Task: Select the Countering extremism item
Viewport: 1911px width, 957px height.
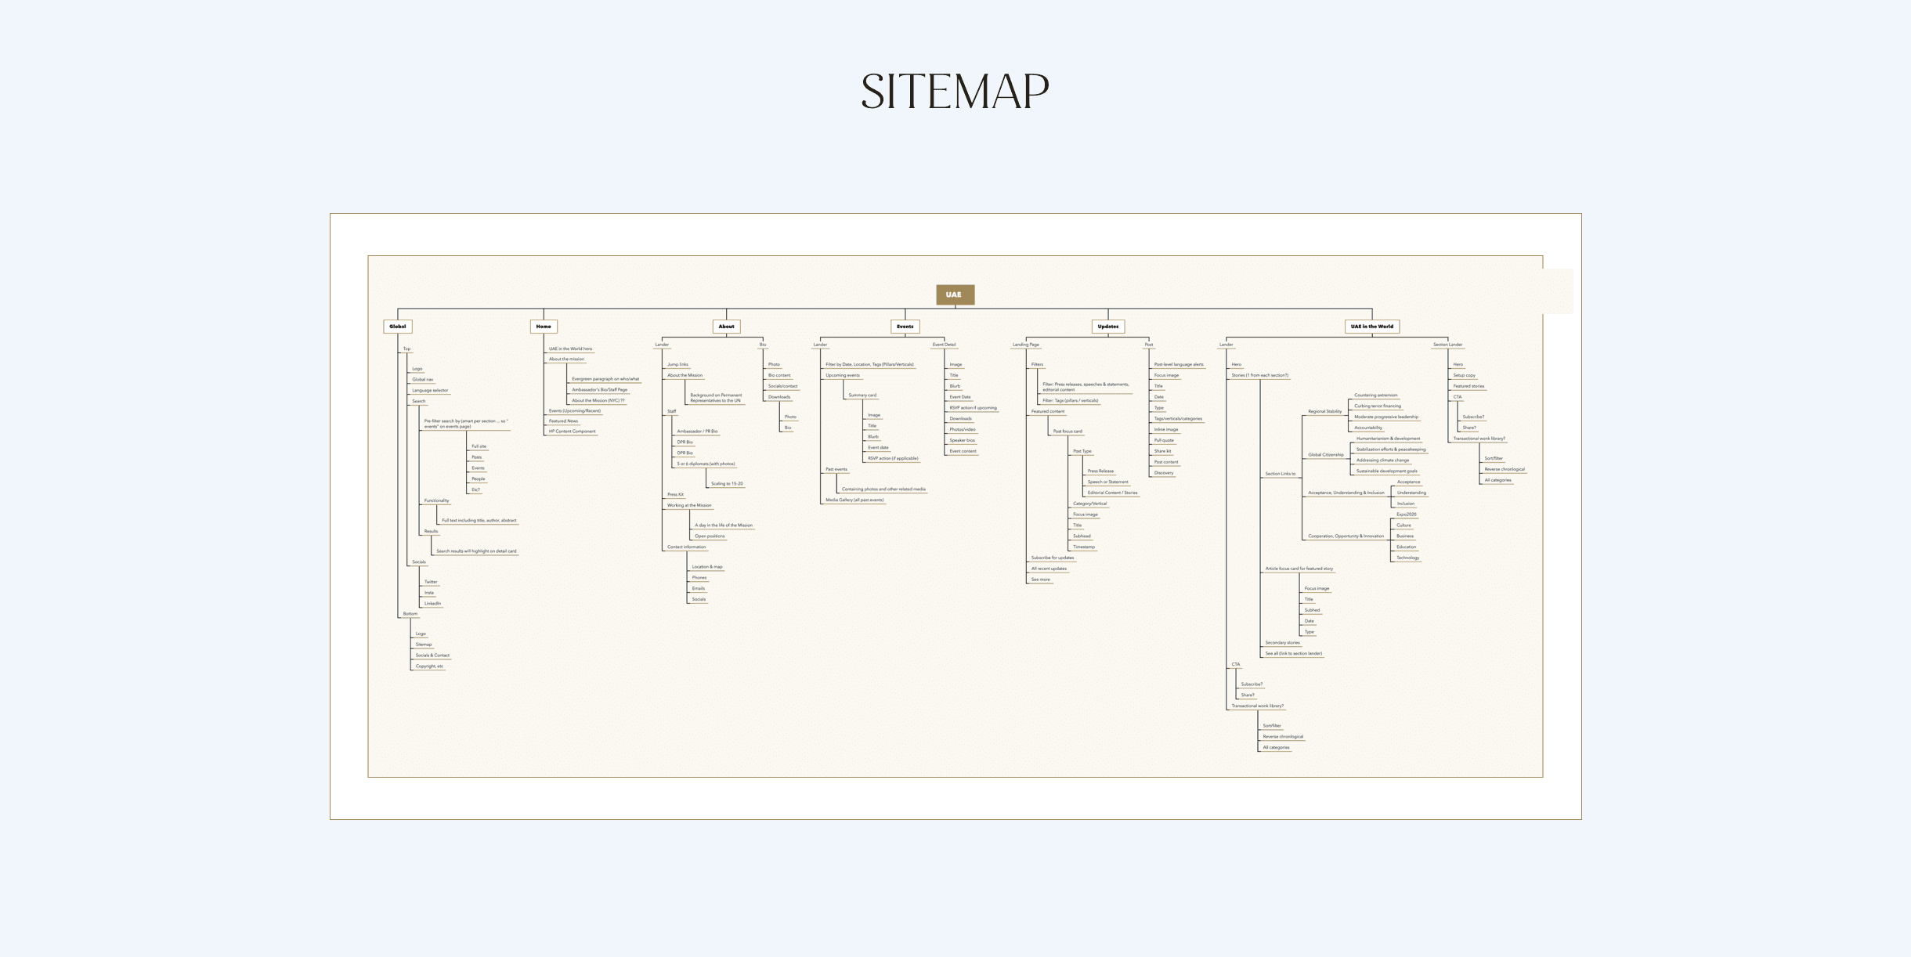Action: click(1375, 395)
